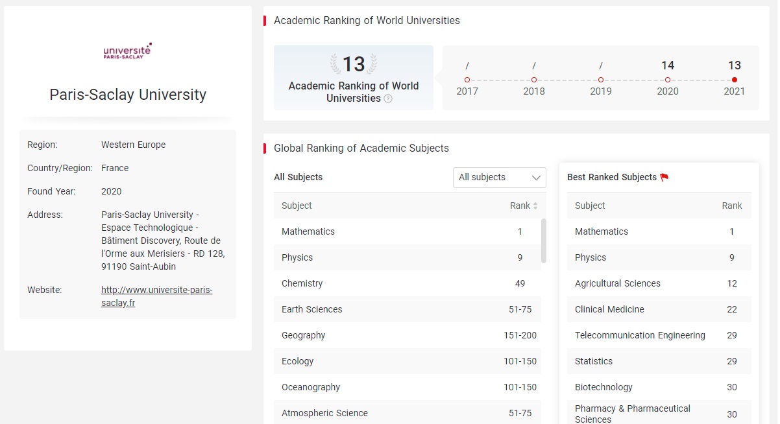Click Oceanography in the subjects table

click(x=310, y=387)
